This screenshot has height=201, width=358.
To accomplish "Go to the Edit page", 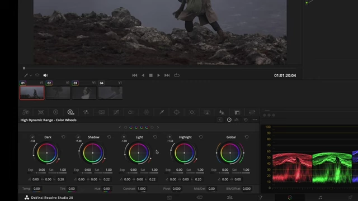I will point(229,198).
